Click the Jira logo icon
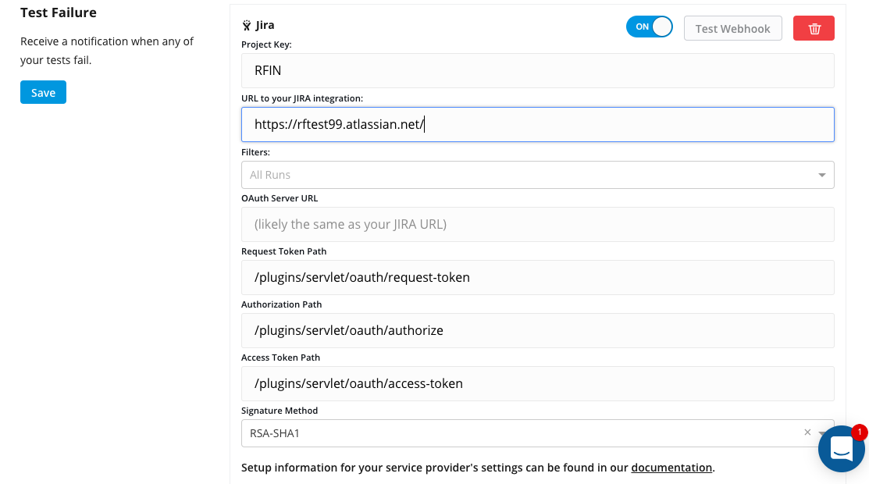Screen dimensions: 869x484 tap(247, 26)
